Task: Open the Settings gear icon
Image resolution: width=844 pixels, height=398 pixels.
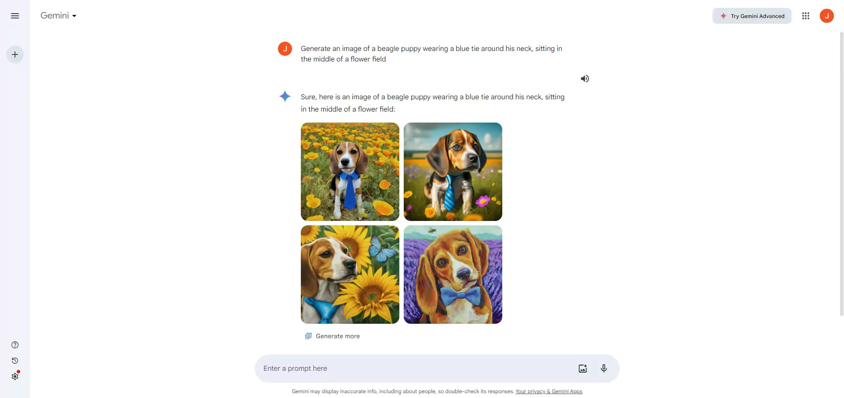Action: point(15,376)
